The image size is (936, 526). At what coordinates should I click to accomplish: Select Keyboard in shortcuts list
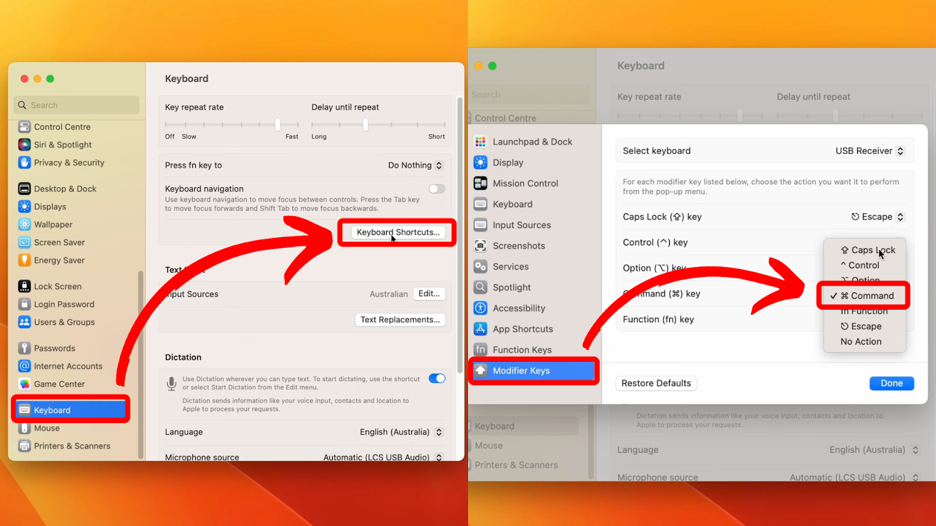(x=512, y=204)
